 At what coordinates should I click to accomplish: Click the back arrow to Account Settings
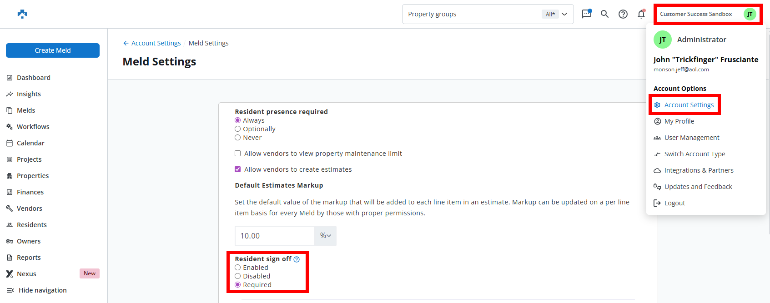[126, 43]
